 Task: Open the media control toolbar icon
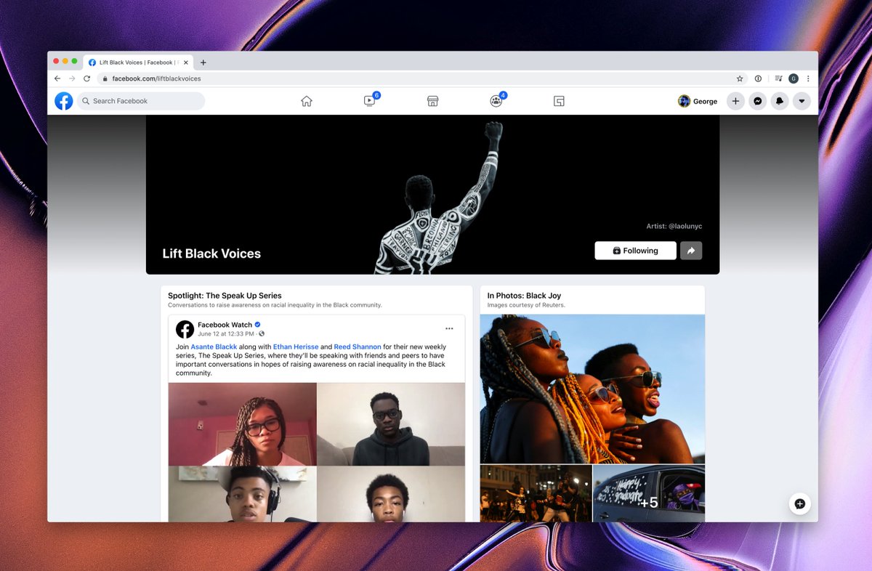[778, 78]
